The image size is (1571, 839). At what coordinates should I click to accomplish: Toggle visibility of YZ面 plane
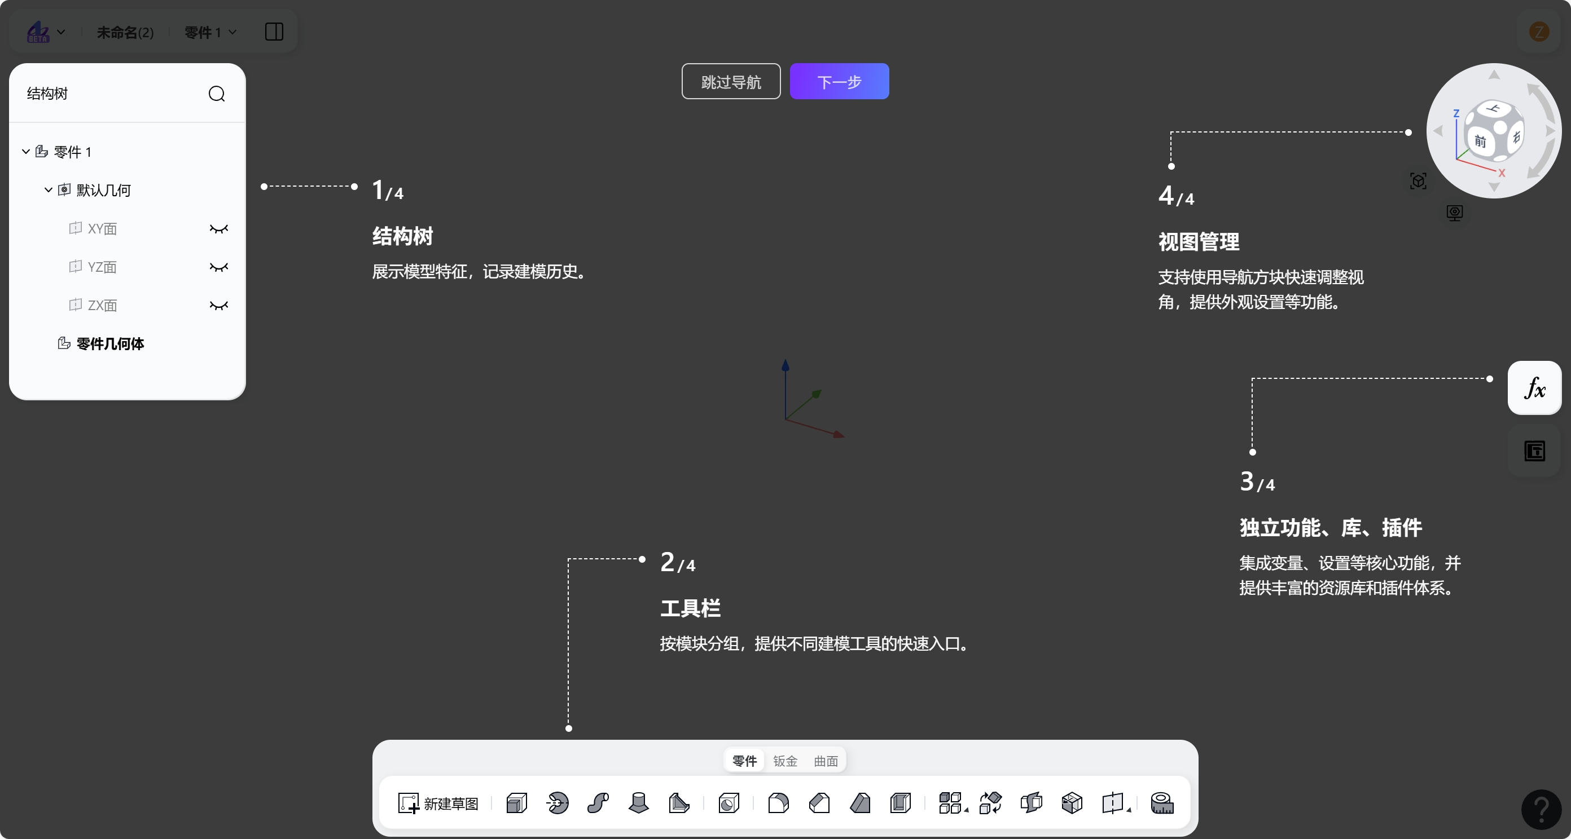(x=219, y=267)
